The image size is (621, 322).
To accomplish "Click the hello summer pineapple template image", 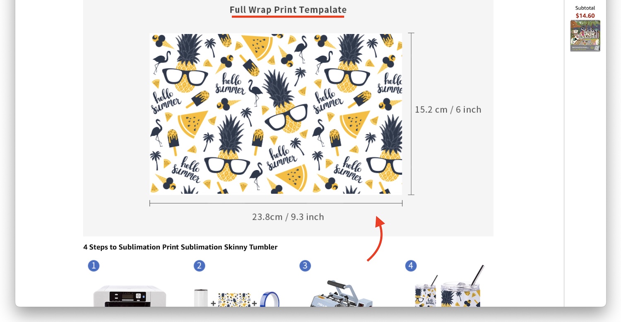I will coord(276,114).
